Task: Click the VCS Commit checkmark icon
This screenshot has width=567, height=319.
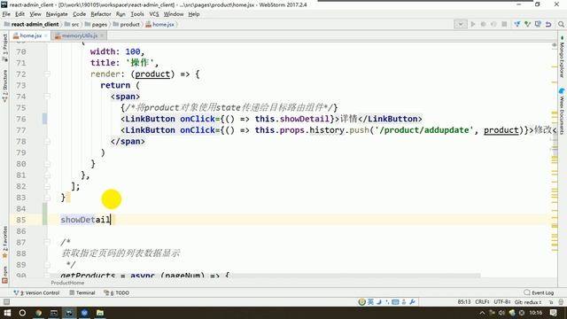Action: (528, 24)
